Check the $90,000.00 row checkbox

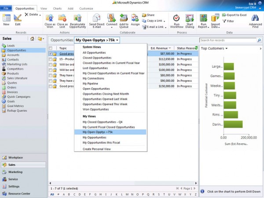tap(51, 81)
